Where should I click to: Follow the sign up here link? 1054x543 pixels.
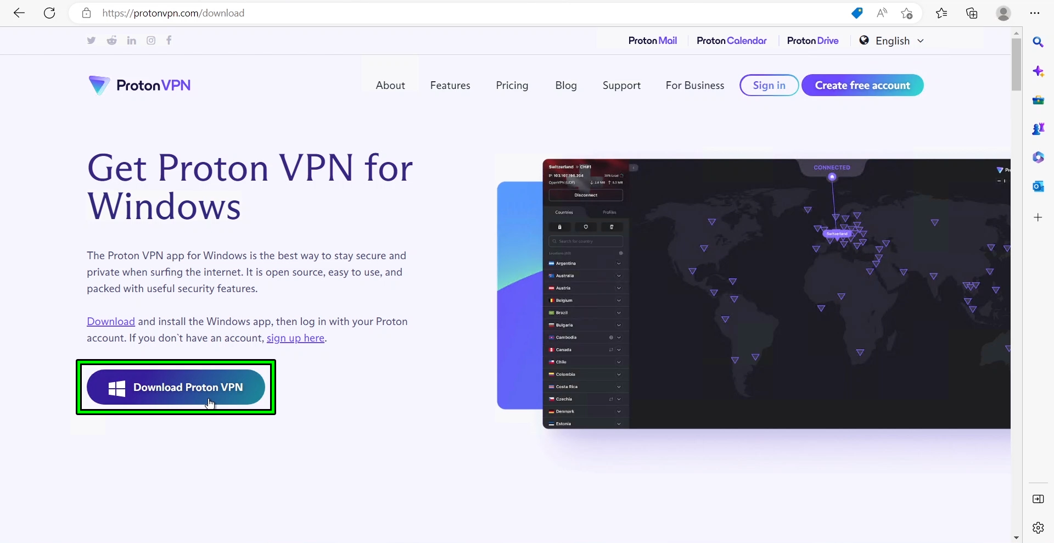(x=295, y=338)
